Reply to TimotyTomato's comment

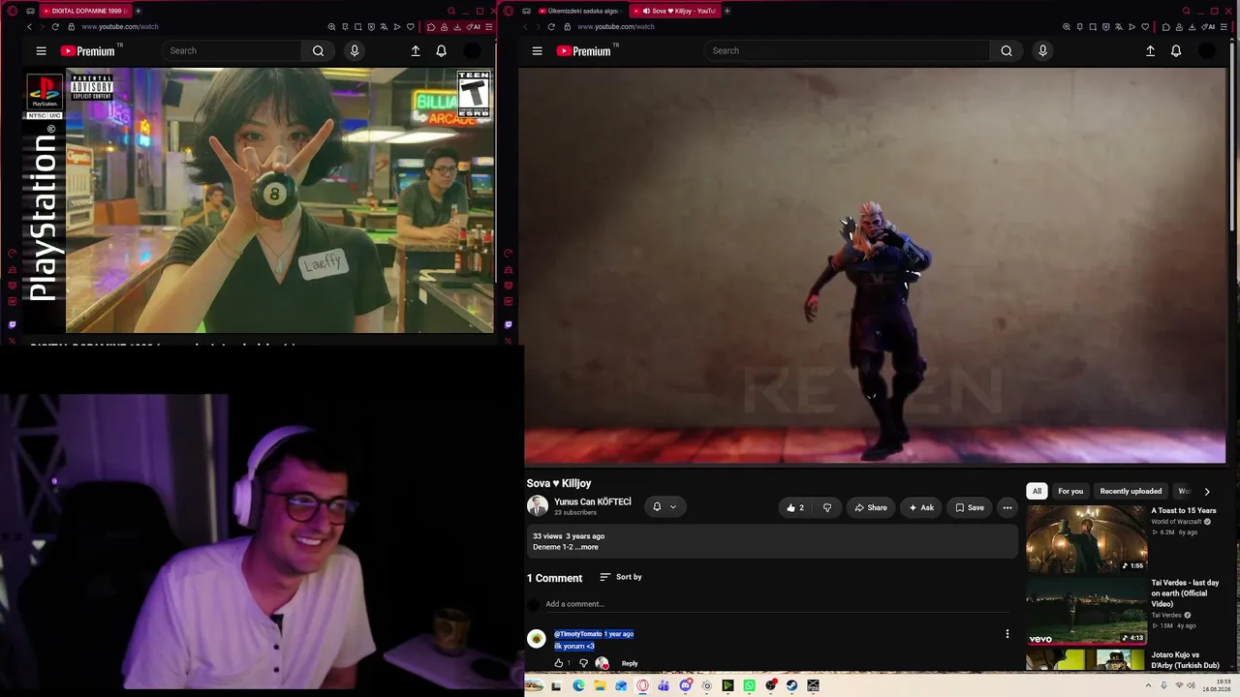click(630, 663)
